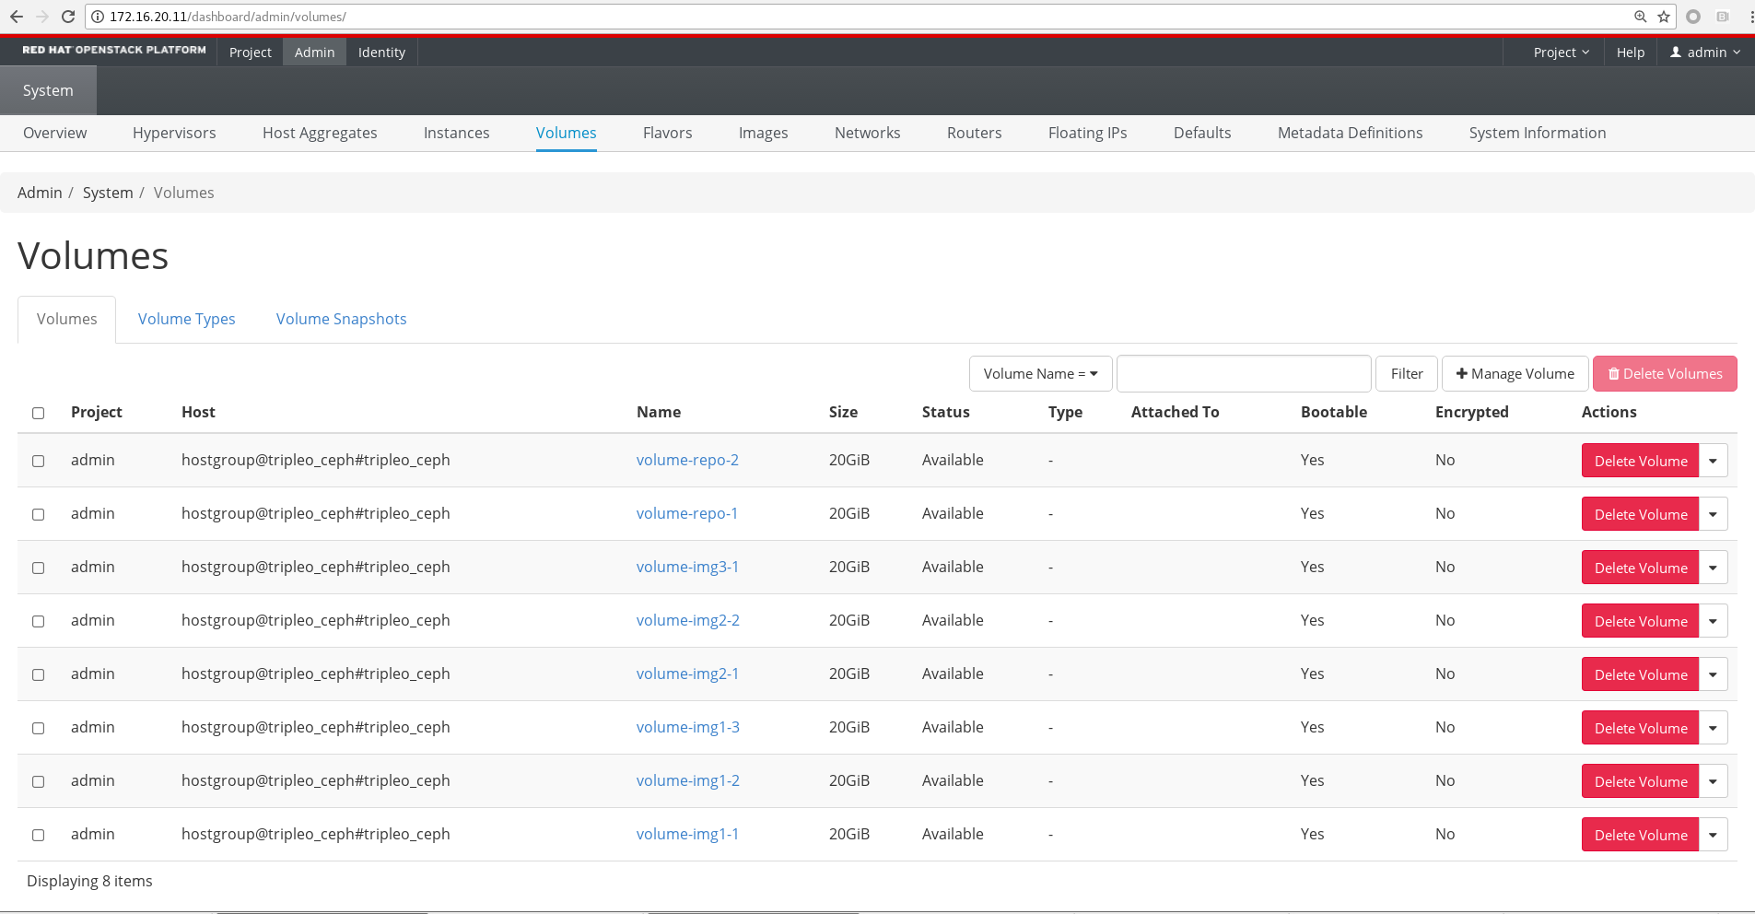1755x914 pixels.
Task: Click the Delete Volumes button
Action: click(1665, 373)
